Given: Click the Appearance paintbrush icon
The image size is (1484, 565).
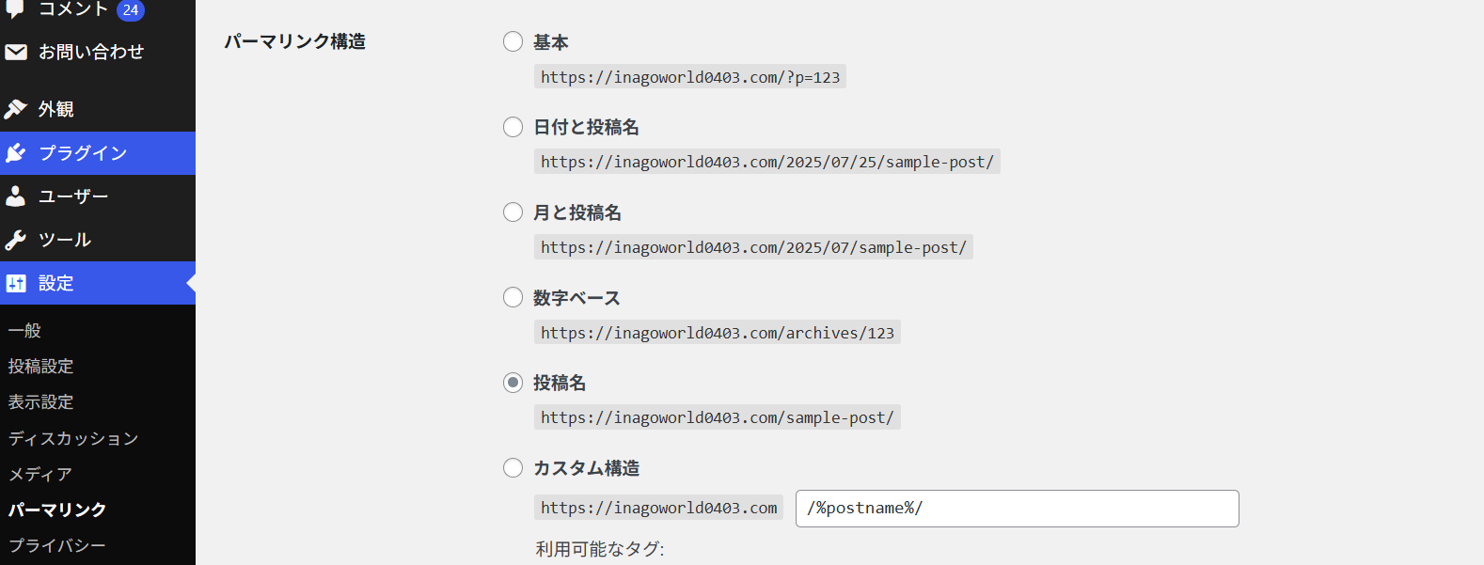Looking at the screenshot, I should [x=16, y=109].
